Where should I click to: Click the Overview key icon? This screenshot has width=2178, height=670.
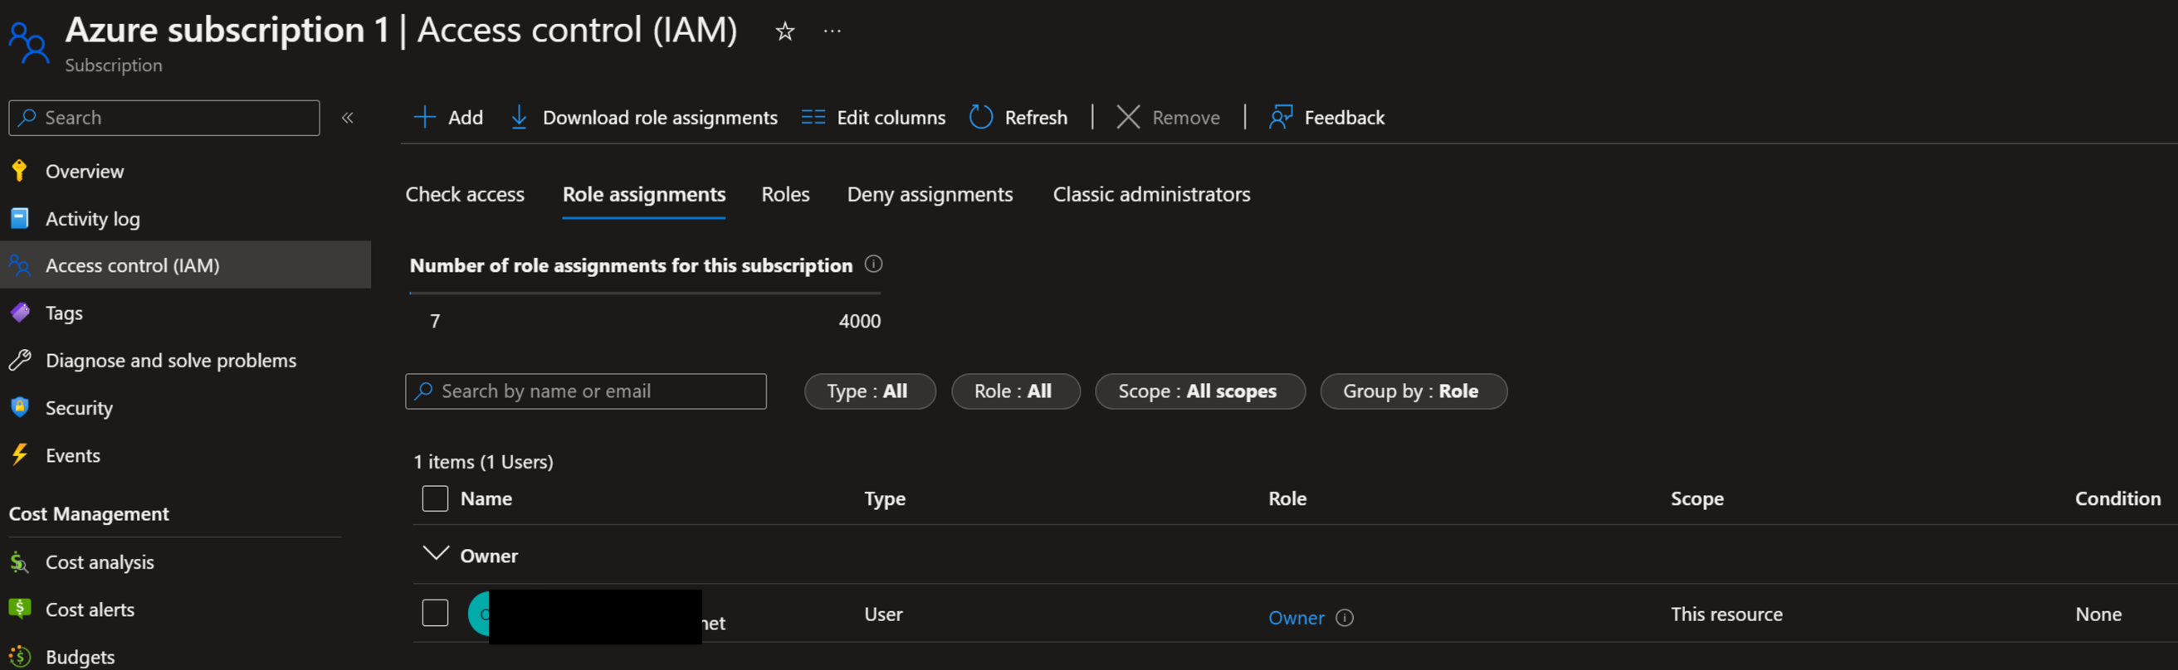point(19,171)
